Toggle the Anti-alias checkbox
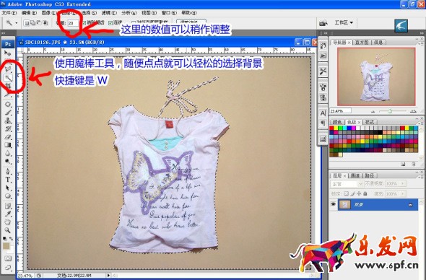The height and width of the screenshot is (280, 426). coord(84,23)
